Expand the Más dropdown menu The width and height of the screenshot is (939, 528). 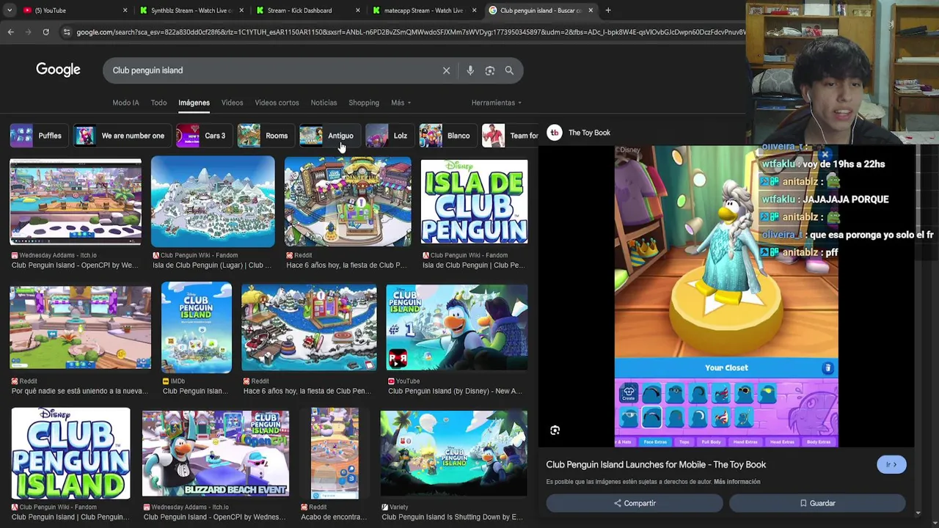point(401,103)
